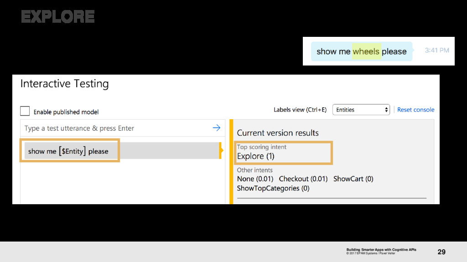The height and width of the screenshot is (262, 467).
Task: Click the ShowCart (0) intent
Action: pos(353,179)
